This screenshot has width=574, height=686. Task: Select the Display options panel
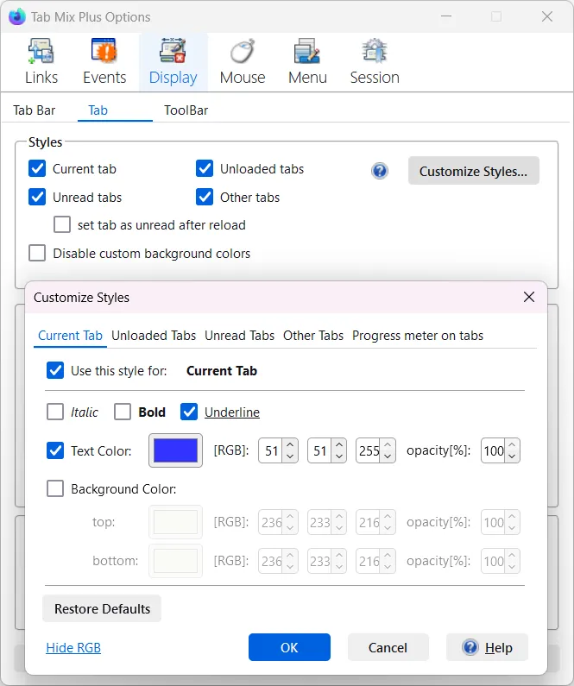173,62
